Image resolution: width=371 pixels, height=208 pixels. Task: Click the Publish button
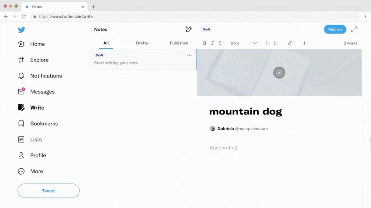click(335, 30)
